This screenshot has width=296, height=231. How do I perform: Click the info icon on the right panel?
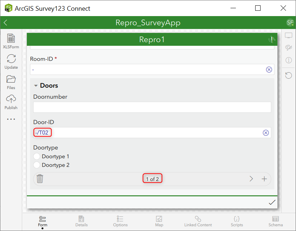[x=288, y=60]
